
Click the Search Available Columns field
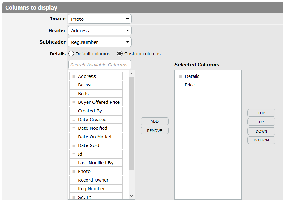tap(100, 65)
